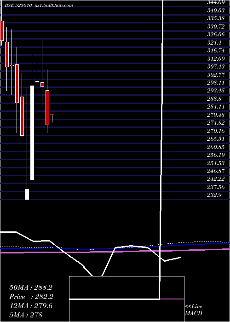Select the 270.16 price axis label
230x322 pixels.
[x=216, y=131]
